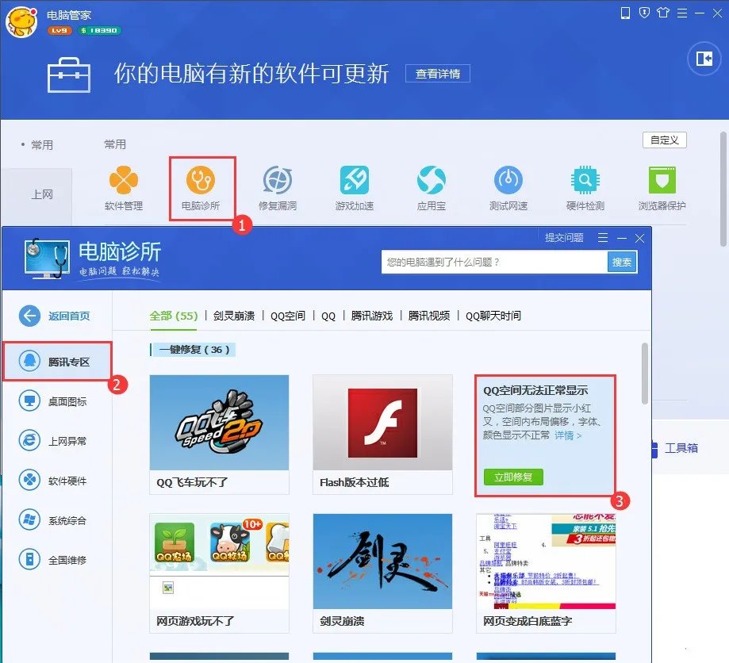729x663 pixels.
Task: Run 测试网速 network speed test
Action: [x=508, y=184]
